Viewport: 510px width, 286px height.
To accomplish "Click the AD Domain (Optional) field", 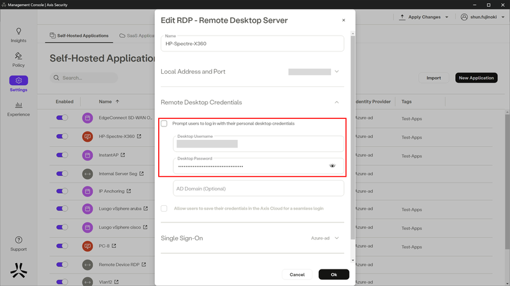I will tap(258, 188).
